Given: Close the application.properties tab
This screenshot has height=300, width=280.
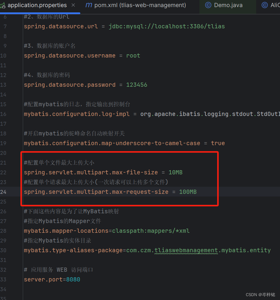Looking at the screenshot, I should point(73,5).
